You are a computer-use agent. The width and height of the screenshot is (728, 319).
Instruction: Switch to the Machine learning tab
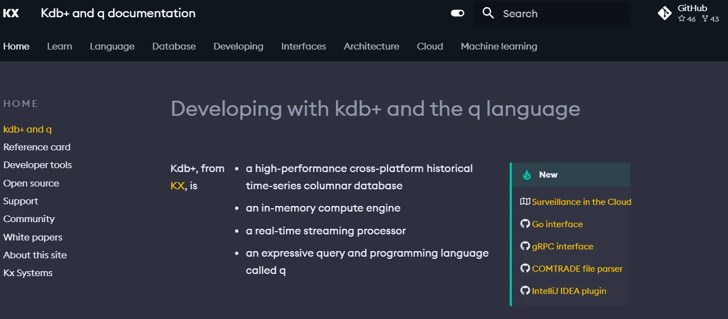pyautogui.click(x=499, y=46)
